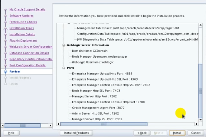
Task: Click step list scroll right arrow
Action: (50, 125)
